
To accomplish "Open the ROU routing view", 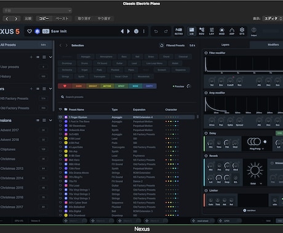I will (x=202, y=31).
